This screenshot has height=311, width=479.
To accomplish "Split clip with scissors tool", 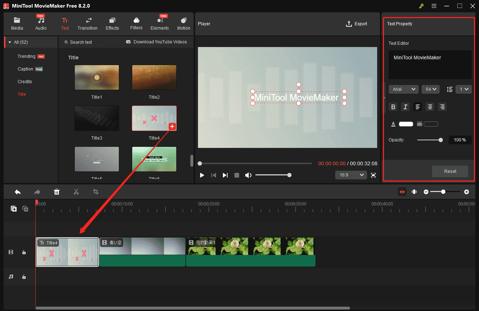I will coord(76,192).
